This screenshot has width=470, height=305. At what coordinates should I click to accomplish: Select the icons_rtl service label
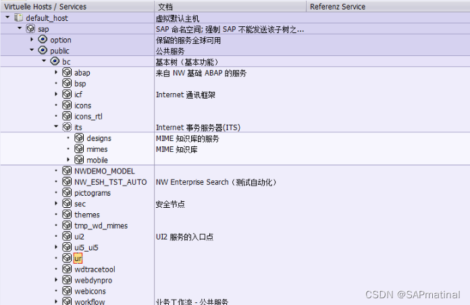coord(88,117)
